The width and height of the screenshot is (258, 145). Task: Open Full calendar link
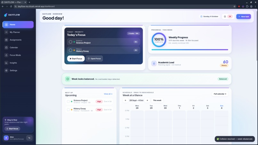click(220, 94)
